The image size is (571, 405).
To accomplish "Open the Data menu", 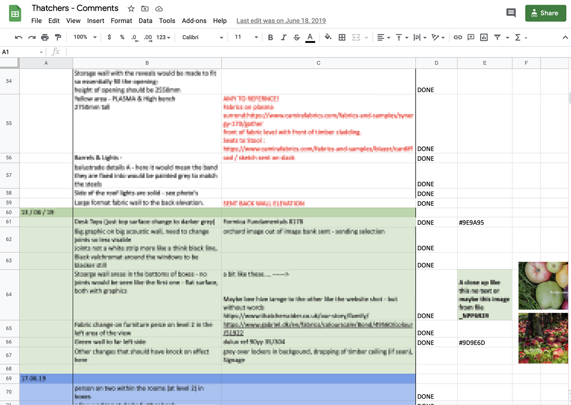I will tap(145, 21).
